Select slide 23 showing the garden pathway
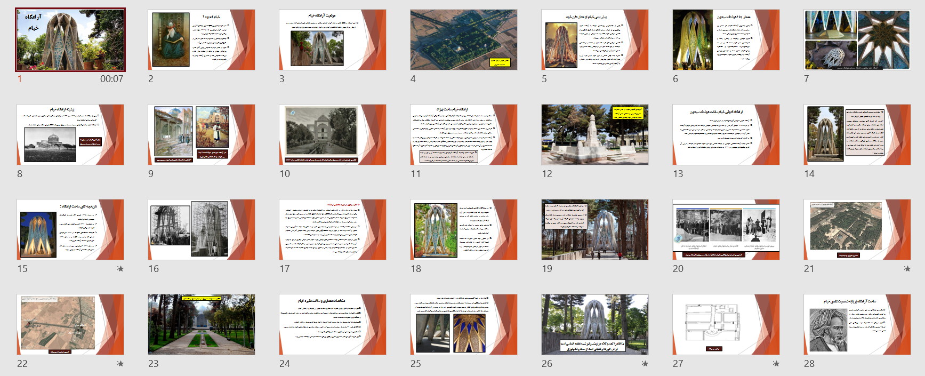Viewport: 925px width, 376px height. (x=202, y=324)
